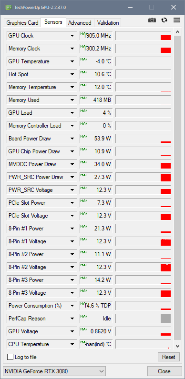The image size is (185, 379).
Task: Open the GPU Voltage sensor dropdown
Action: pyautogui.click(x=72, y=331)
